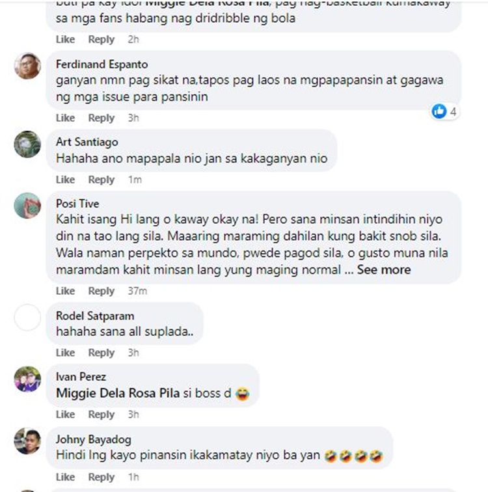Reply to Rodel Satparam's comment
488x492 pixels.
102,353
